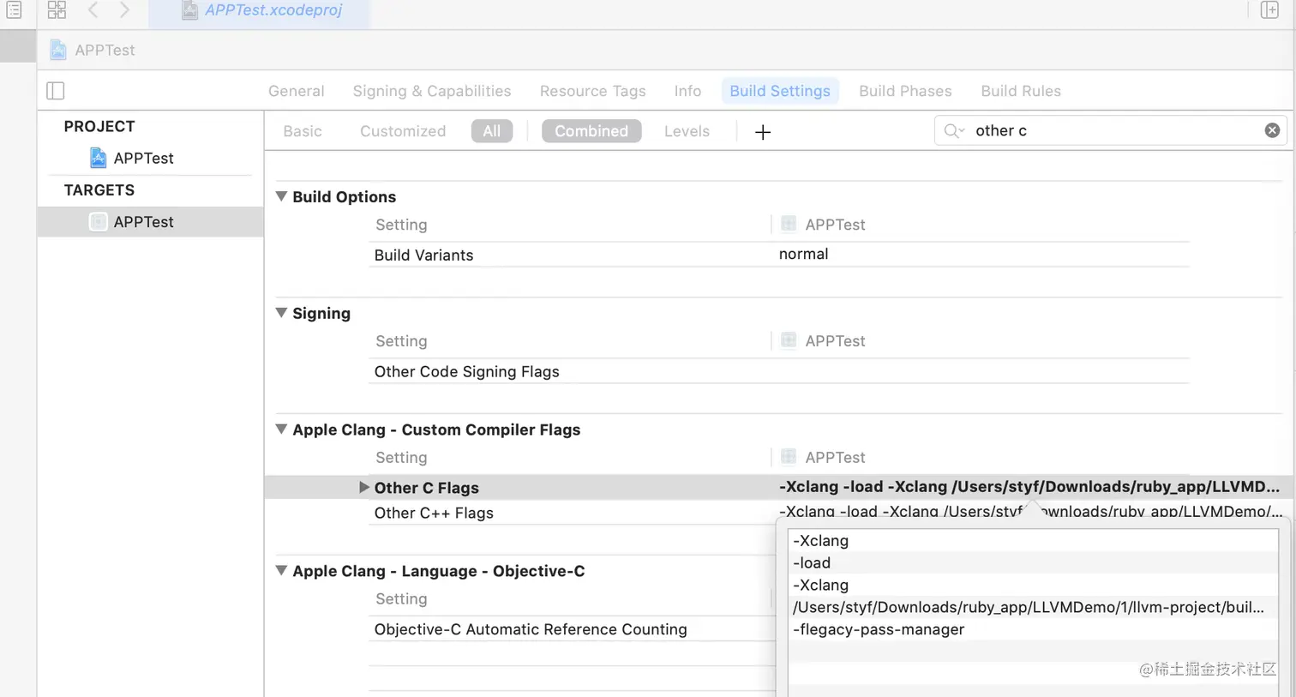Click APPTest column icon in Build Options
Viewport: 1296px width, 697px height.
pyautogui.click(x=789, y=224)
